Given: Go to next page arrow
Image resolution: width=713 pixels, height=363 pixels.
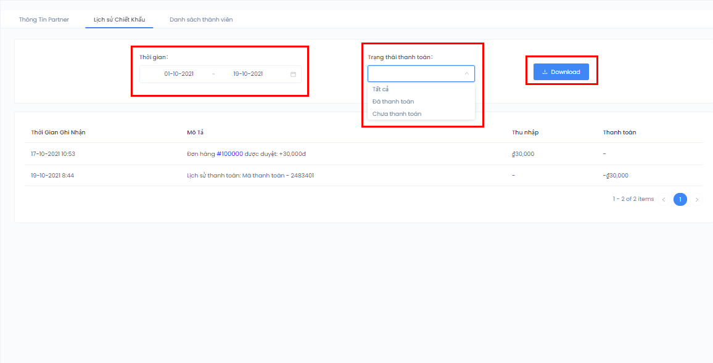Looking at the screenshot, I should (697, 200).
